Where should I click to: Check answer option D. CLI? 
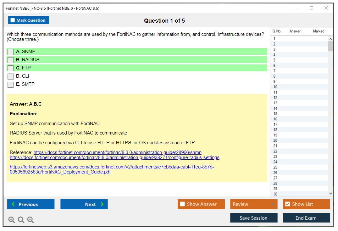(11, 76)
